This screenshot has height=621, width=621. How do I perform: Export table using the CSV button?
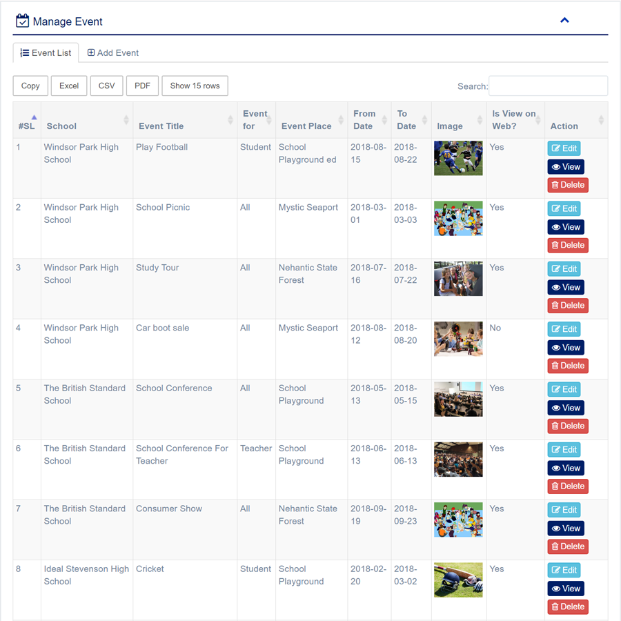point(106,86)
